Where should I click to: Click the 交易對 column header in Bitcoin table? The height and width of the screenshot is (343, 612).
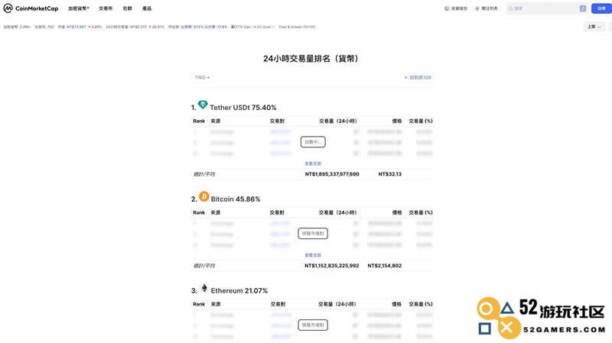277,213
